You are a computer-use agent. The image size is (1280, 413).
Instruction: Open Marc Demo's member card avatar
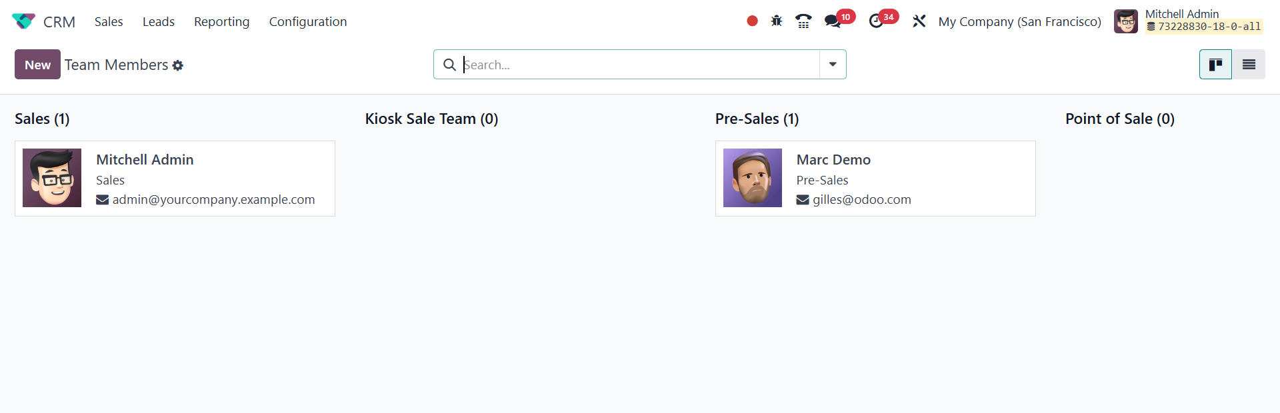753,178
